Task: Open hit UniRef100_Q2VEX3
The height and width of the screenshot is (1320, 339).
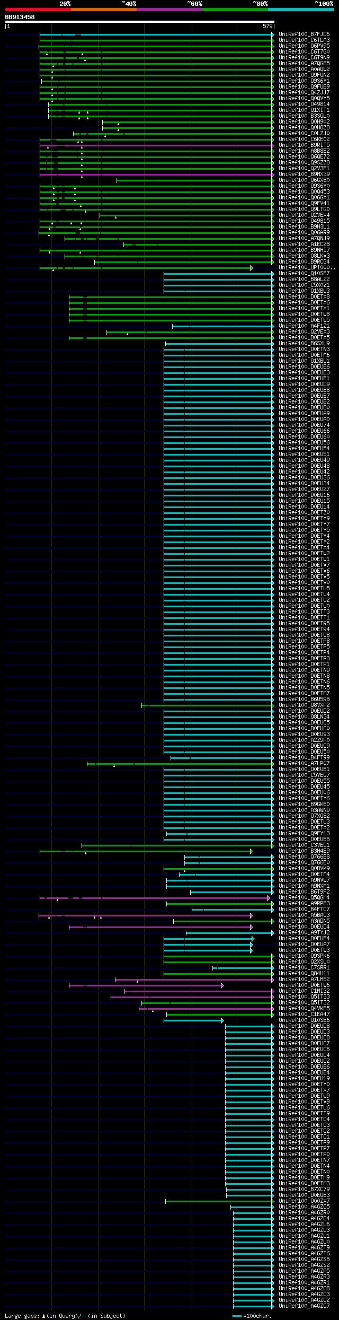Action: 304,332
